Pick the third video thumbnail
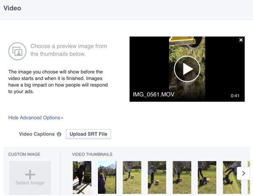Image resolution: width=253 pixels, height=196 pixels. coord(132,177)
